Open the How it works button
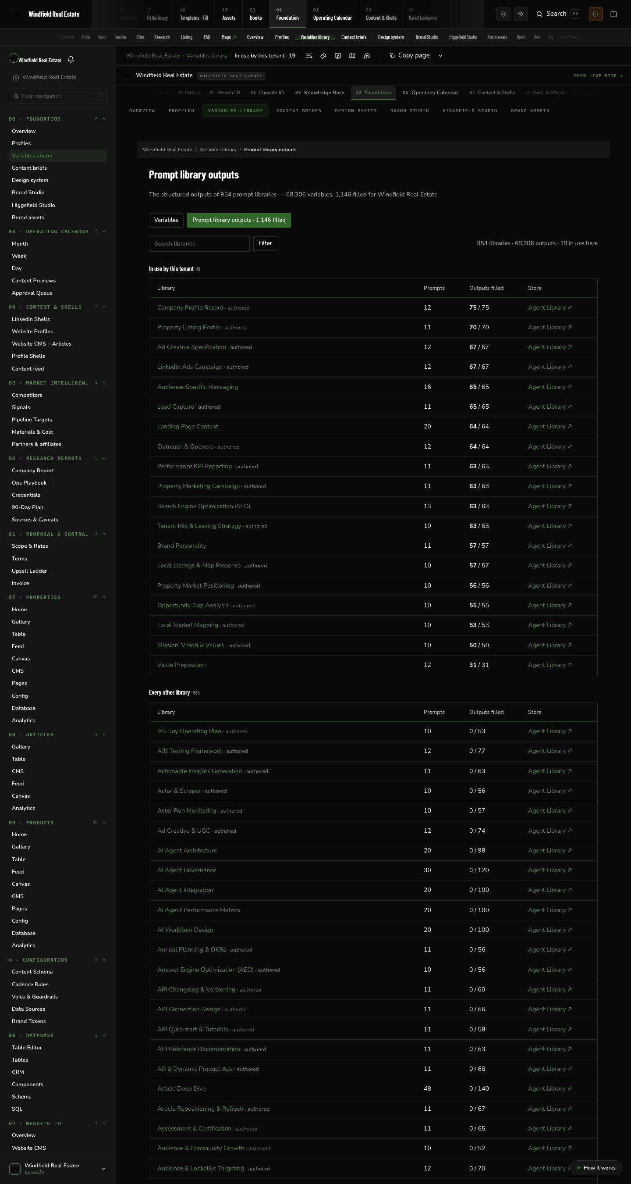 596,1167
